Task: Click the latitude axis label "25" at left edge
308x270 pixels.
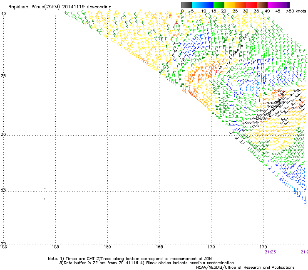Action: tap(3, 190)
